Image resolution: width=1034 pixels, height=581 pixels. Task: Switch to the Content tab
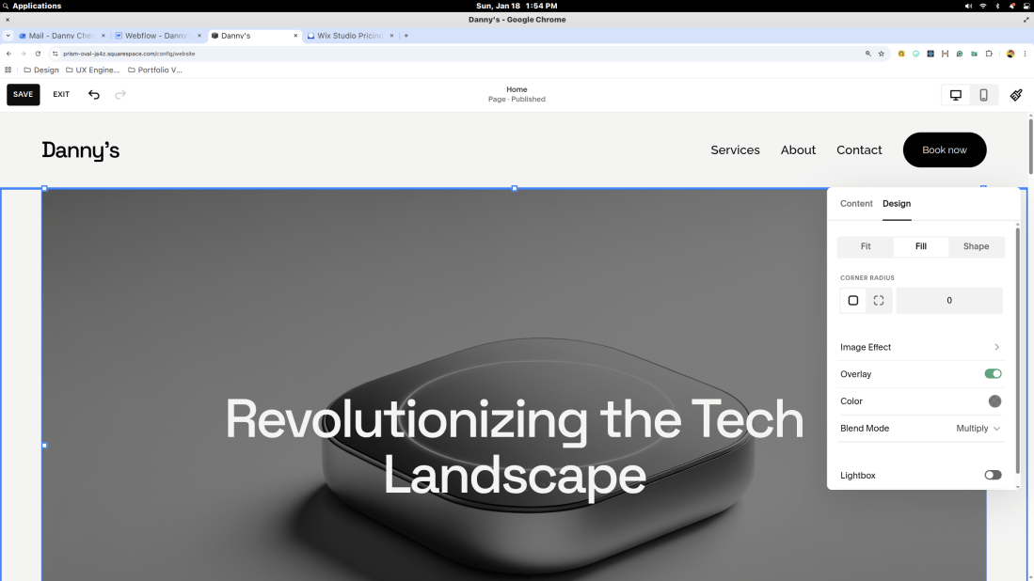(856, 204)
